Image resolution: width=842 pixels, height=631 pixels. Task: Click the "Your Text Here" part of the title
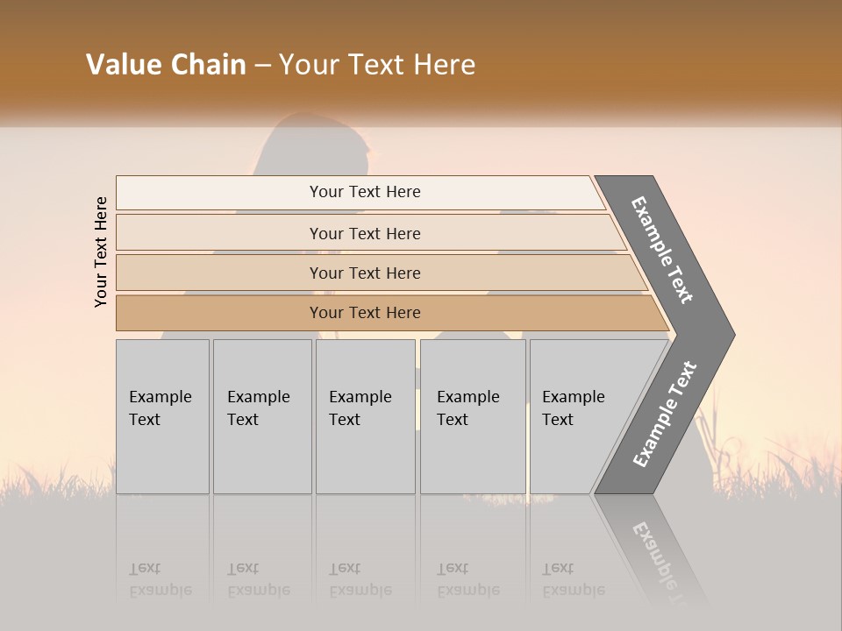click(377, 65)
